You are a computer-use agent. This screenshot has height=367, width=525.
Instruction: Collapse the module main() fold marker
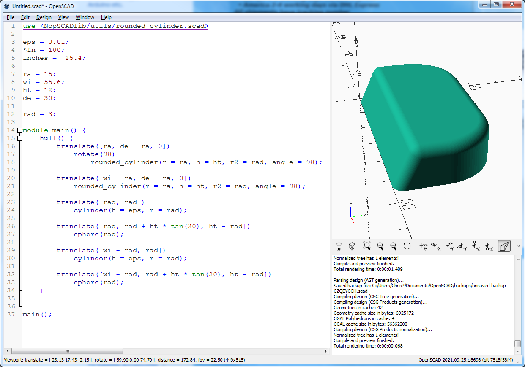pos(19,130)
